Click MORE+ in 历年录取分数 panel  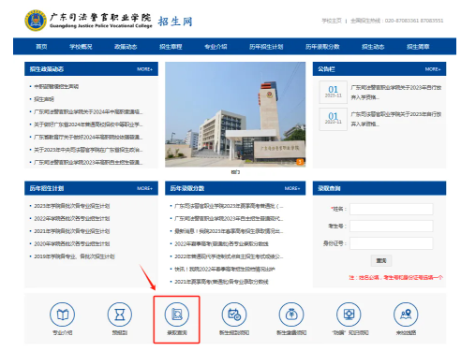point(292,188)
